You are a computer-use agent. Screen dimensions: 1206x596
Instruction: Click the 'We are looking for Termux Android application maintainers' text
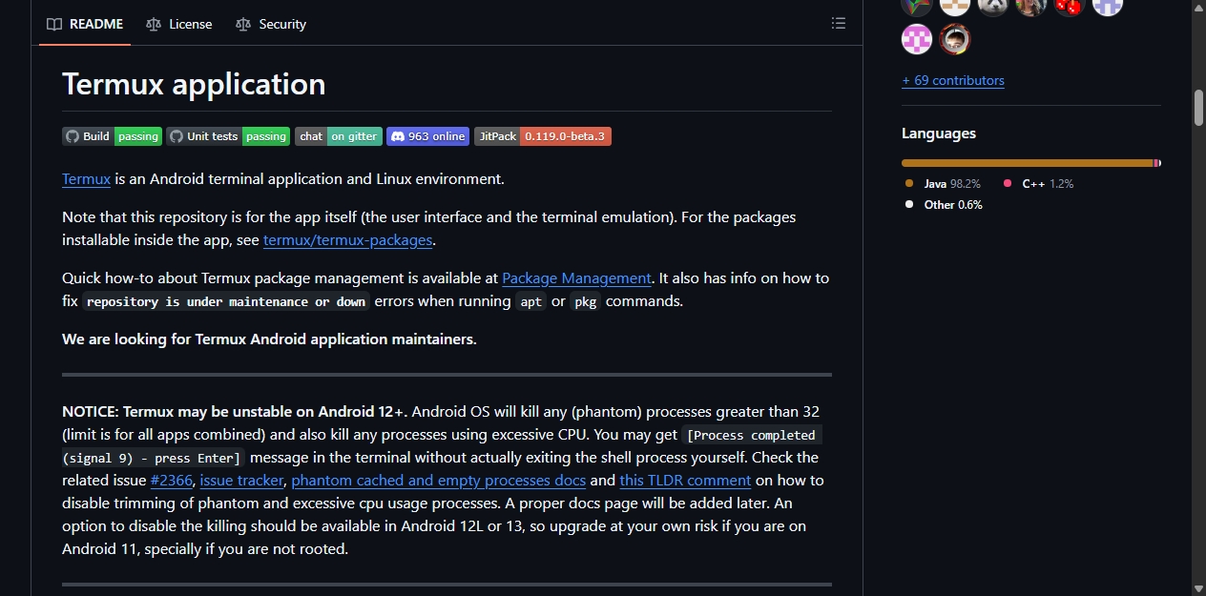click(x=269, y=339)
